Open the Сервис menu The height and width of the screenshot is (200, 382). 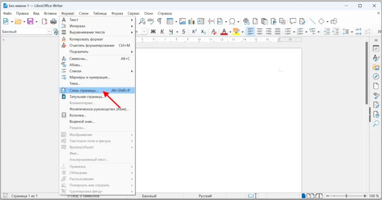tap(134, 13)
